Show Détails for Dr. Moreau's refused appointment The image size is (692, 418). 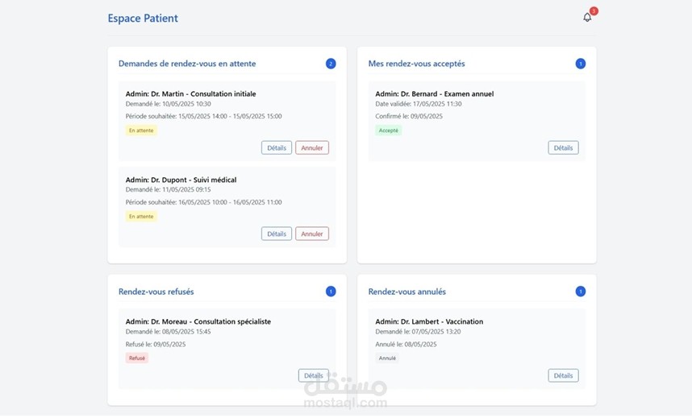(313, 375)
